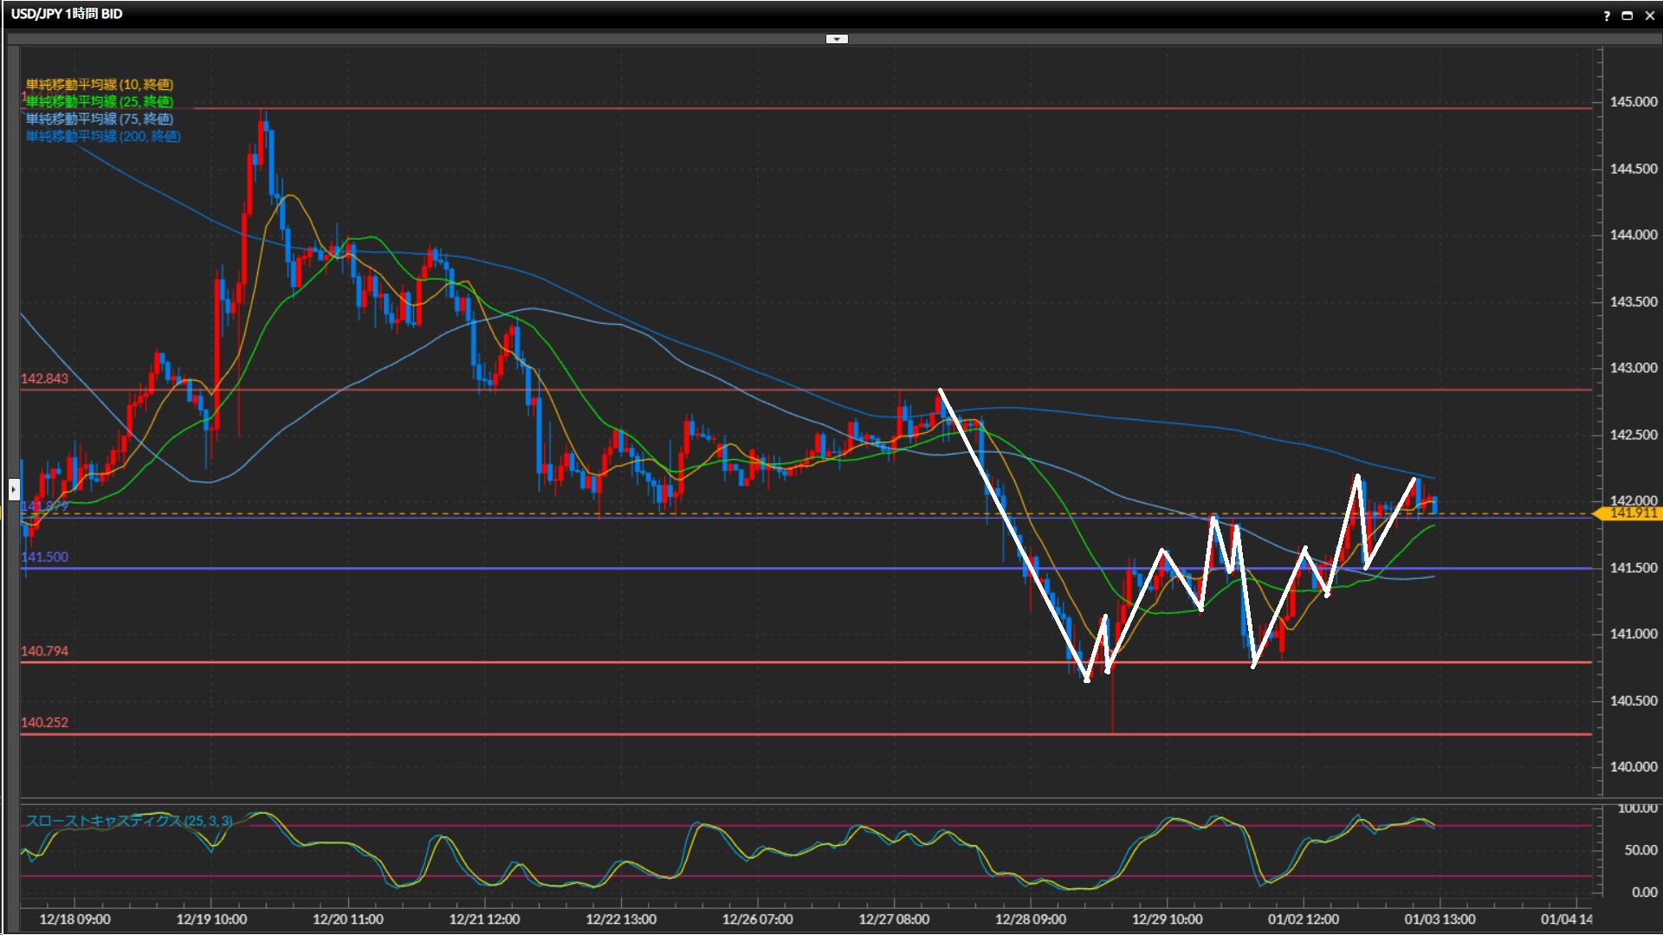Select the 10-period moving average legend label
The image size is (1663, 935).
pos(100,84)
